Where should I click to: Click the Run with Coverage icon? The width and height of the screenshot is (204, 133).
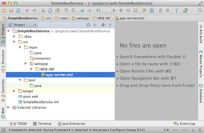coord(129,11)
